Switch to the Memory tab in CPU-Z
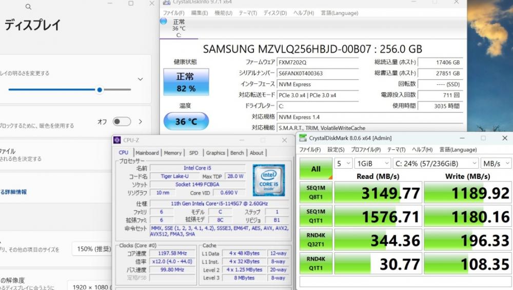Screen dimensions: 513x290 coord(172,152)
